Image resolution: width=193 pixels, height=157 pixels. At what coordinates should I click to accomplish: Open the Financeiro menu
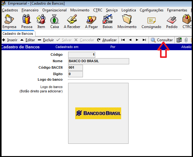tap(30, 10)
